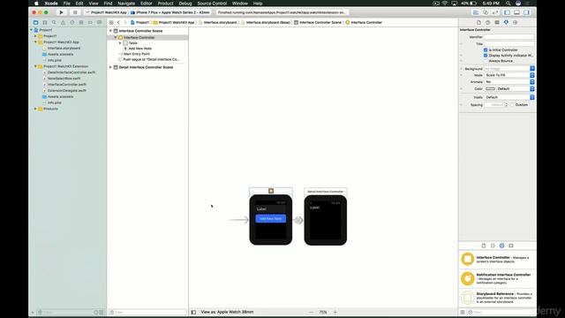Open the Issue navigator warning icon
This screenshot has width=565, height=318.
tap(63, 22)
